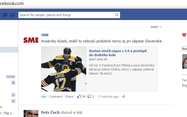
Task: Open the SME page name link
Action: [45, 35]
